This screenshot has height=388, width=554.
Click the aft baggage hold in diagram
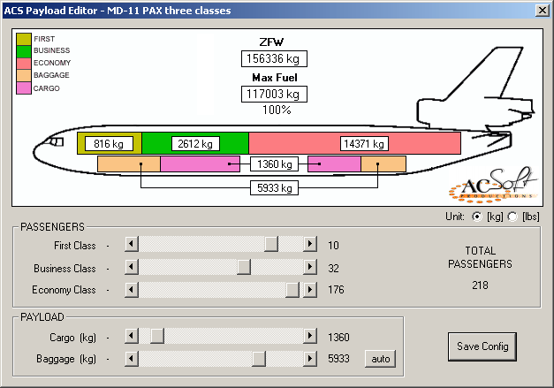(x=383, y=164)
